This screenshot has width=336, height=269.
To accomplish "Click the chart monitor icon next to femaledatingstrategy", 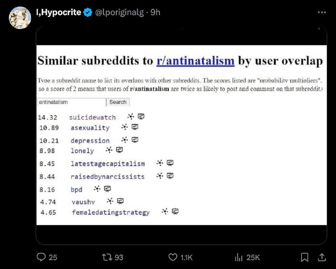I will click(175, 211).
